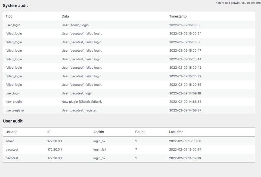Select timestamp 2022-02-09 14:58:37
261x177 pixels.
click(x=185, y=110)
